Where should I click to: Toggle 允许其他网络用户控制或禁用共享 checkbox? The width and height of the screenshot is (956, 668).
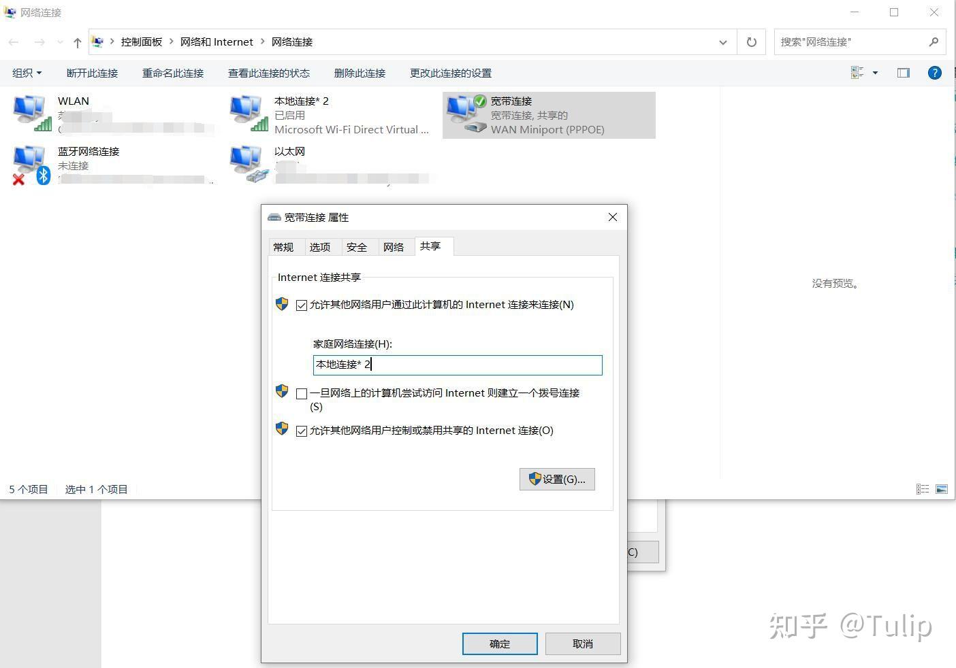pyautogui.click(x=302, y=431)
